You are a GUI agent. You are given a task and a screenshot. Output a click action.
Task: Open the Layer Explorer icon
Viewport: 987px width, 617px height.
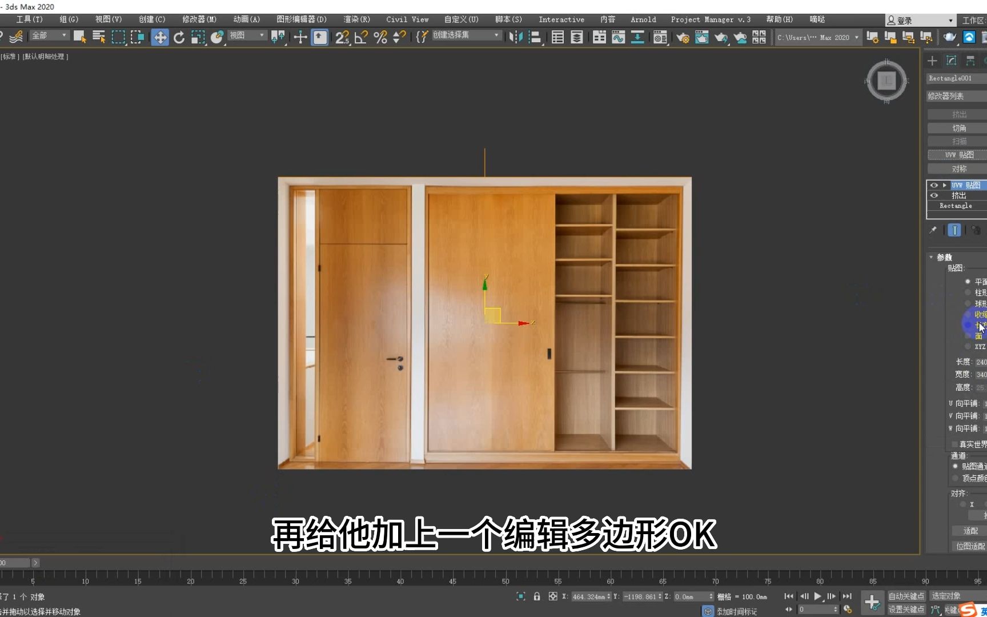(x=576, y=37)
